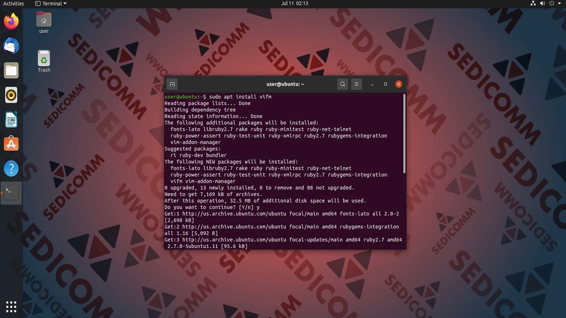Open the Files manager dock icon
The height and width of the screenshot is (318, 566).
point(11,71)
